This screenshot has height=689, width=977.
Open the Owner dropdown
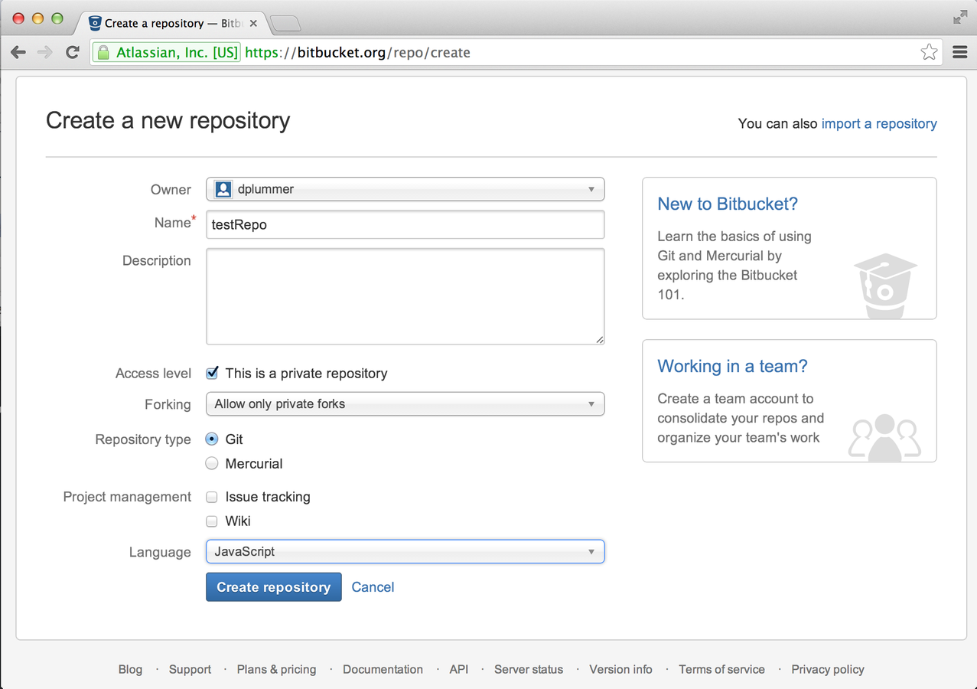point(405,189)
